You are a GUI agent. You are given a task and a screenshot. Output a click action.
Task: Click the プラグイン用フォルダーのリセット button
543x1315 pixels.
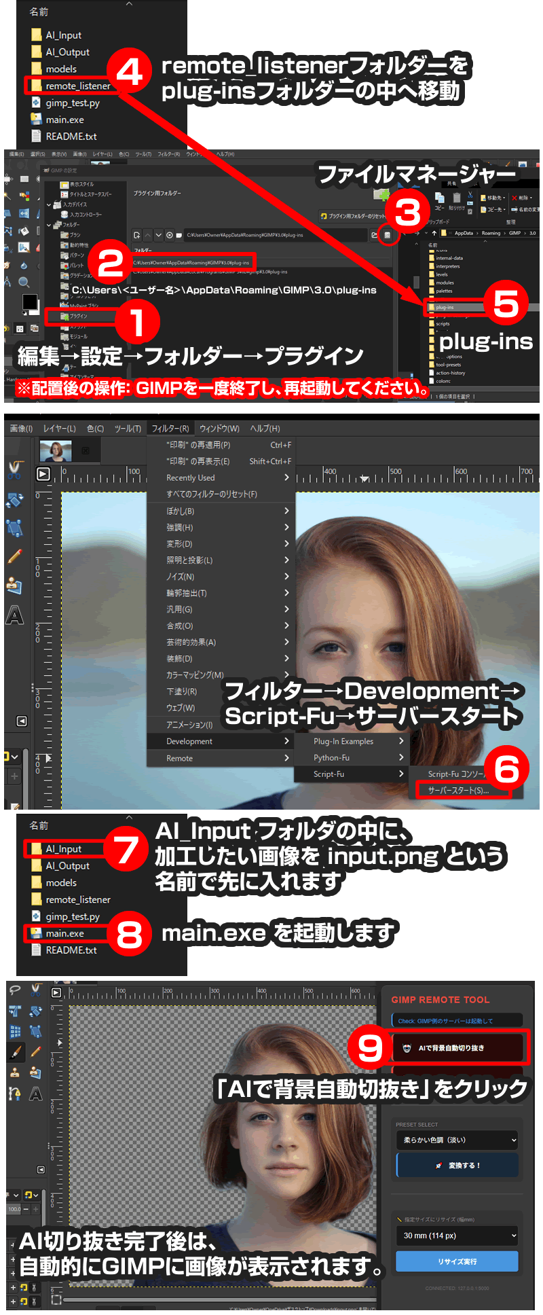coord(353,216)
